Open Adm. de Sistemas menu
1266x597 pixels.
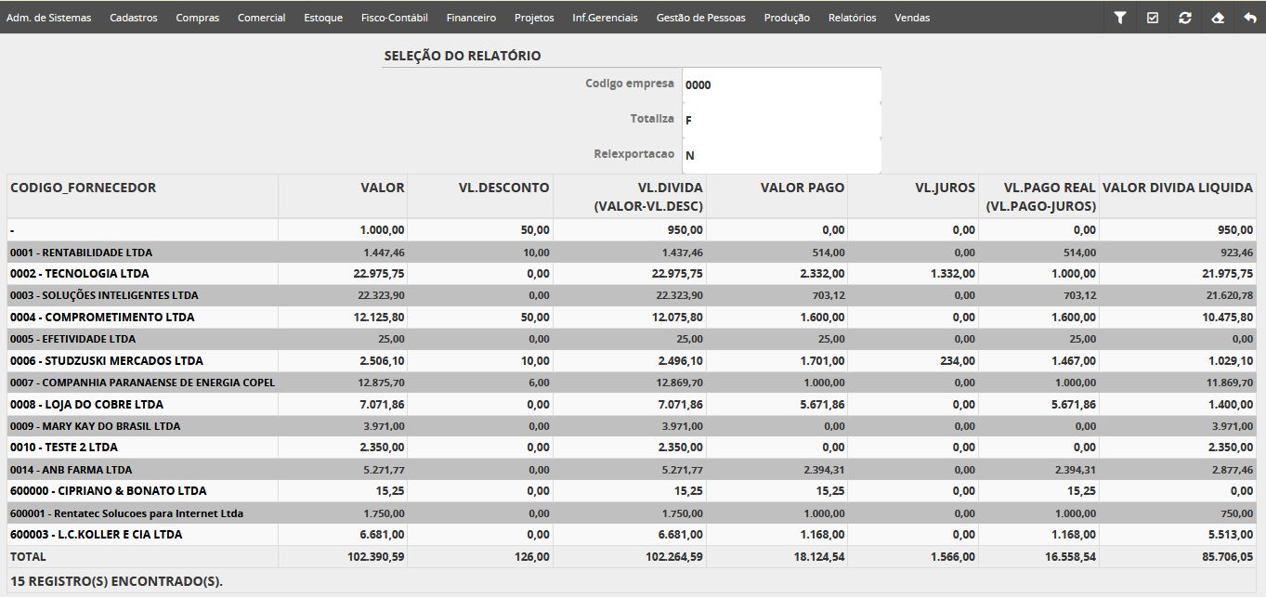pos(49,18)
